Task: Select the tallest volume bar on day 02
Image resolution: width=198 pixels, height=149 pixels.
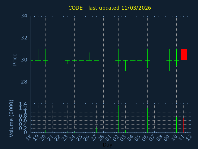Action: (x=118, y=119)
